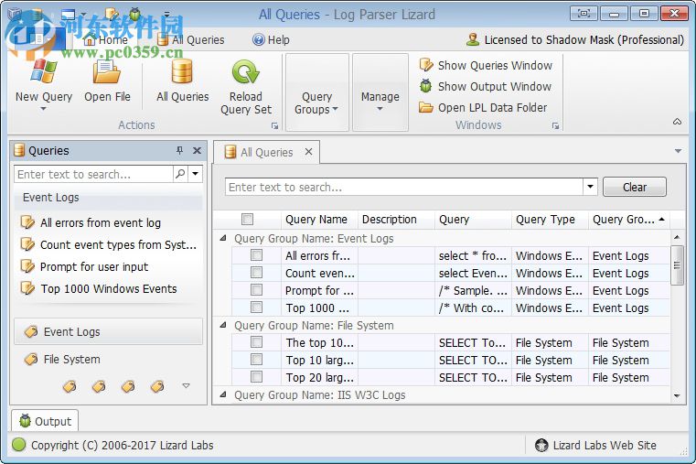Open 'All errors from event log' query
Image resolution: width=696 pixels, height=464 pixels.
click(91, 222)
